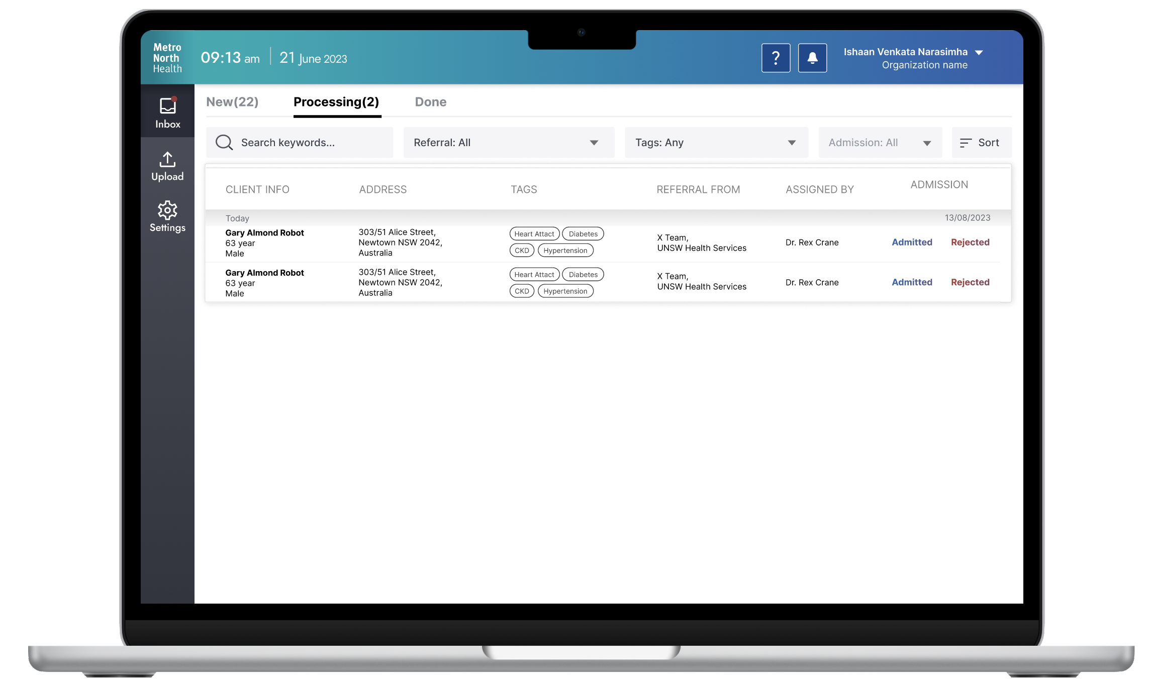This screenshot has height=693, width=1151.
Task: Expand user account menu arrow
Action: [x=979, y=53]
